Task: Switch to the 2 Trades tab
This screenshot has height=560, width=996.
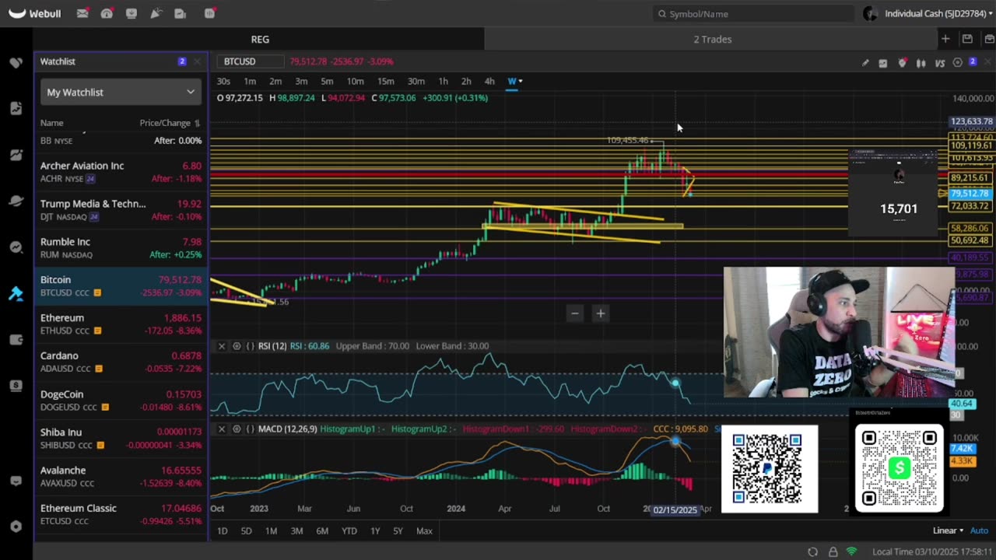Action: coord(713,39)
